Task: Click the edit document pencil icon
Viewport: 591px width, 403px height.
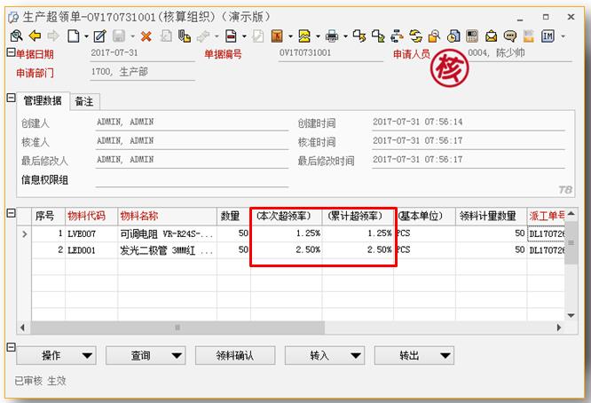Action: (99, 36)
